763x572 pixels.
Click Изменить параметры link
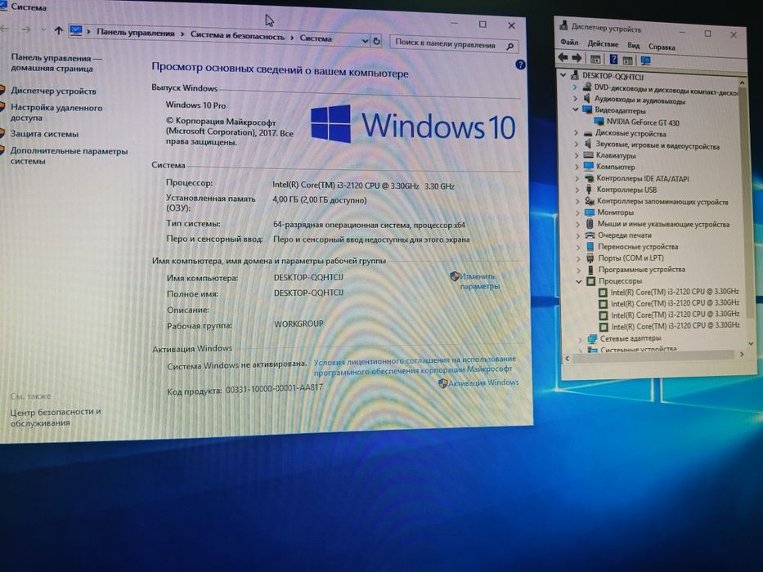479,281
